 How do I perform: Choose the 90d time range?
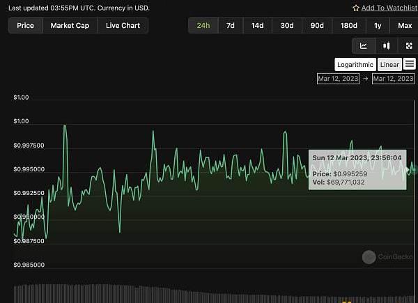pyautogui.click(x=317, y=26)
